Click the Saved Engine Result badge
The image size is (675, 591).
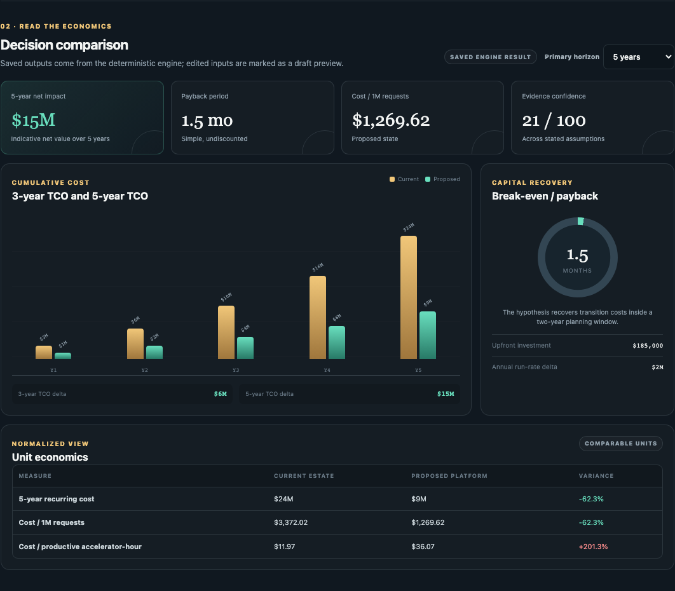[x=490, y=57]
